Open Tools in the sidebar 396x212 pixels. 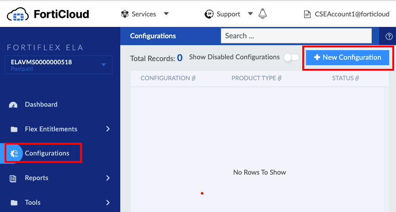tap(32, 202)
